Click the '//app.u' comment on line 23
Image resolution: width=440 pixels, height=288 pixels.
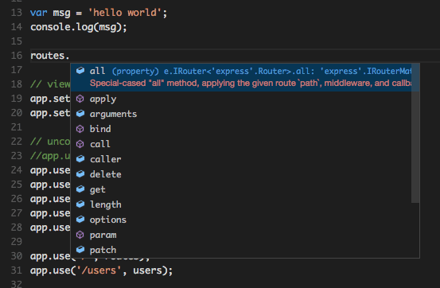coord(50,156)
